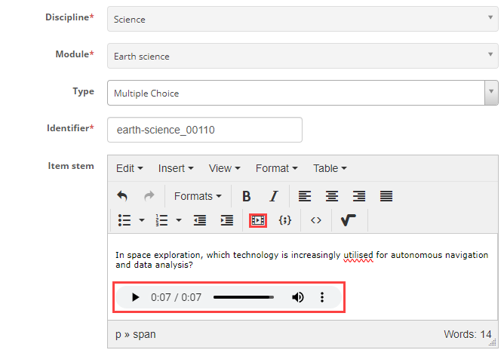
Task: Open the Table menu
Action: coord(330,168)
